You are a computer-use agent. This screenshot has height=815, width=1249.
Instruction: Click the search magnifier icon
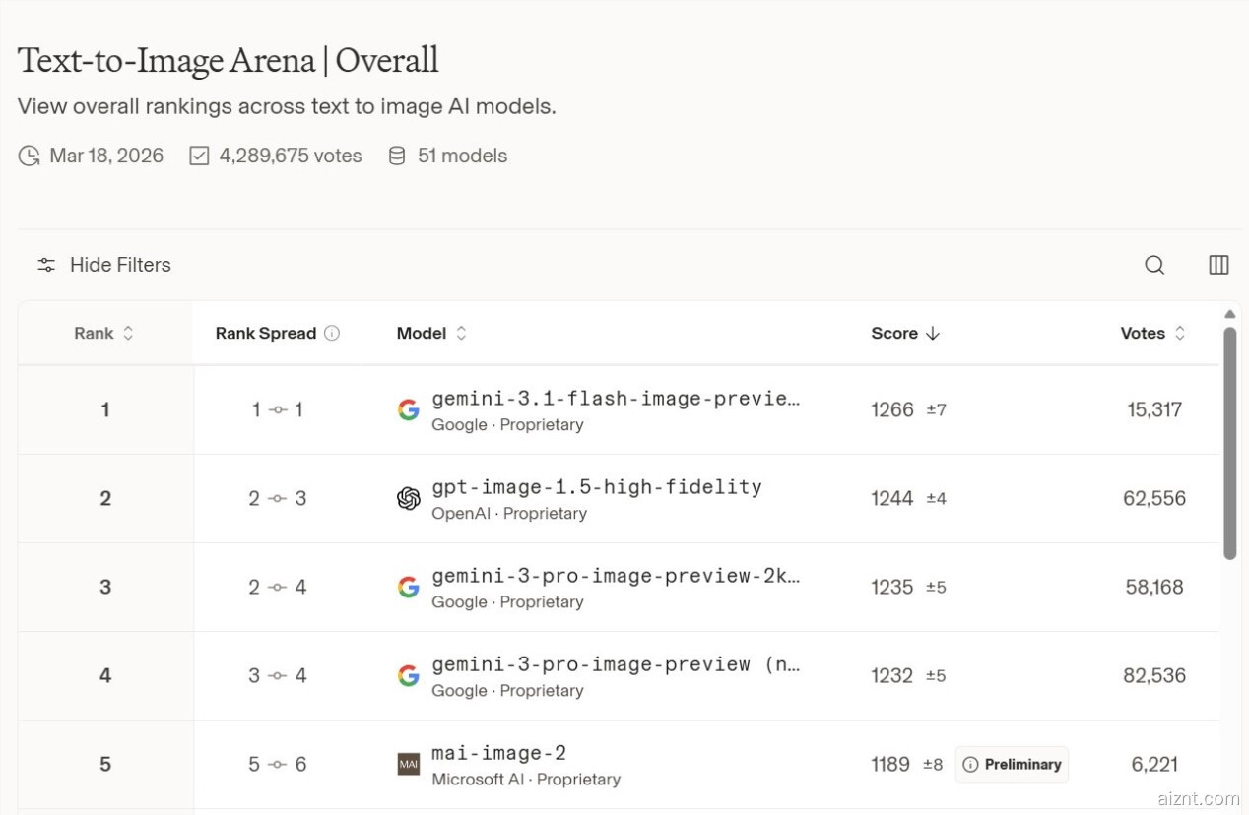coord(1154,265)
